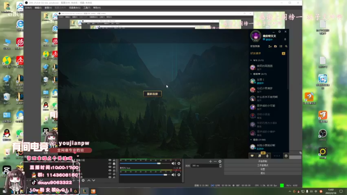Switch on 工作室模式 studio mode button
Image resolution: width=347 pixels, height=195 pixels.
263,166
